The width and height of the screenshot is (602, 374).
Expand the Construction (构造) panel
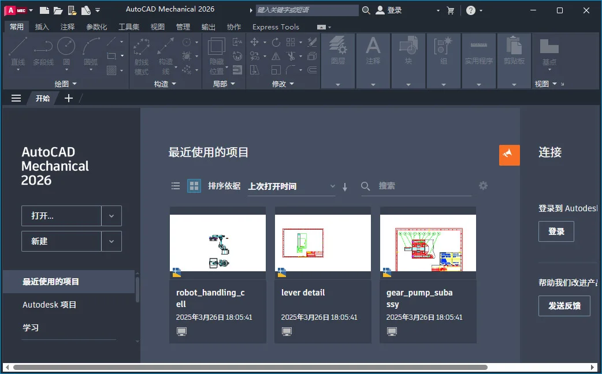point(165,84)
